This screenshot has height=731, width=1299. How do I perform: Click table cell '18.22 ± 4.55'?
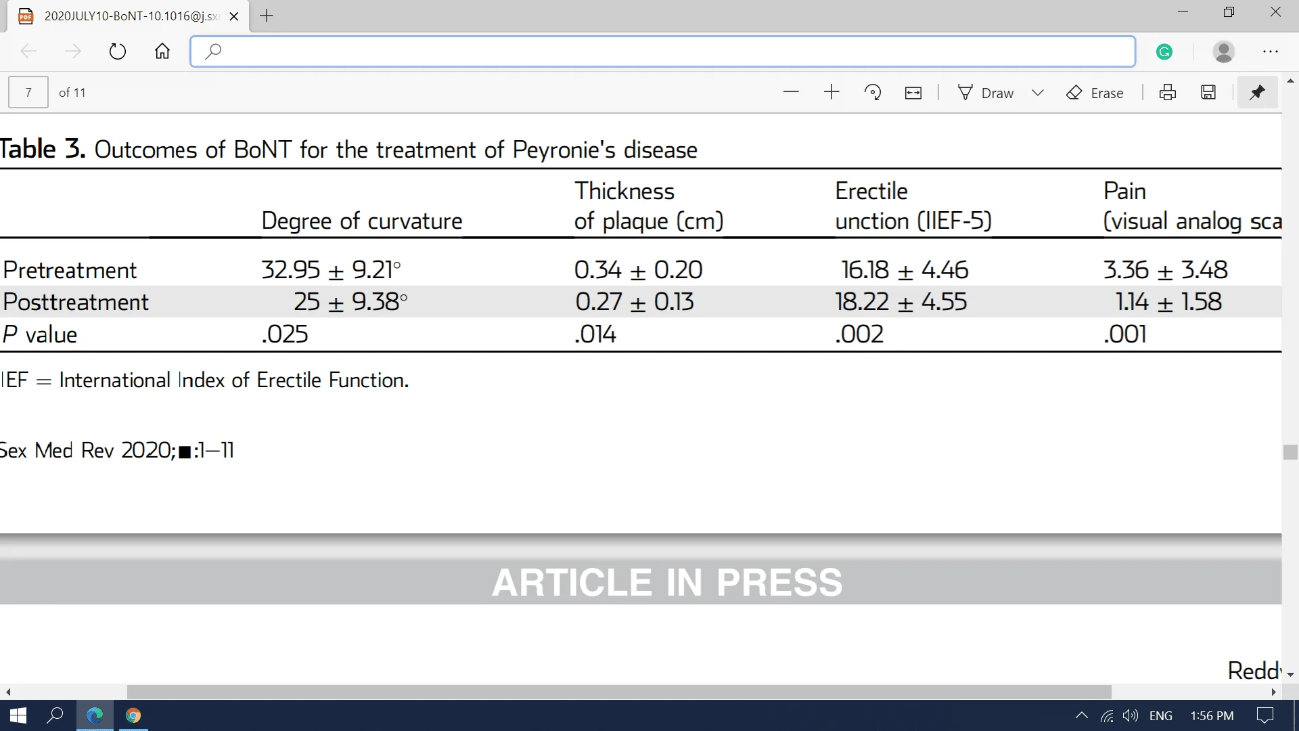pyautogui.click(x=901, y=302)
